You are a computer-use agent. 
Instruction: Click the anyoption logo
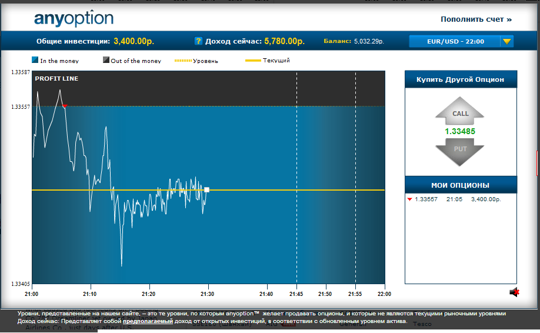[x=74, y=19]
